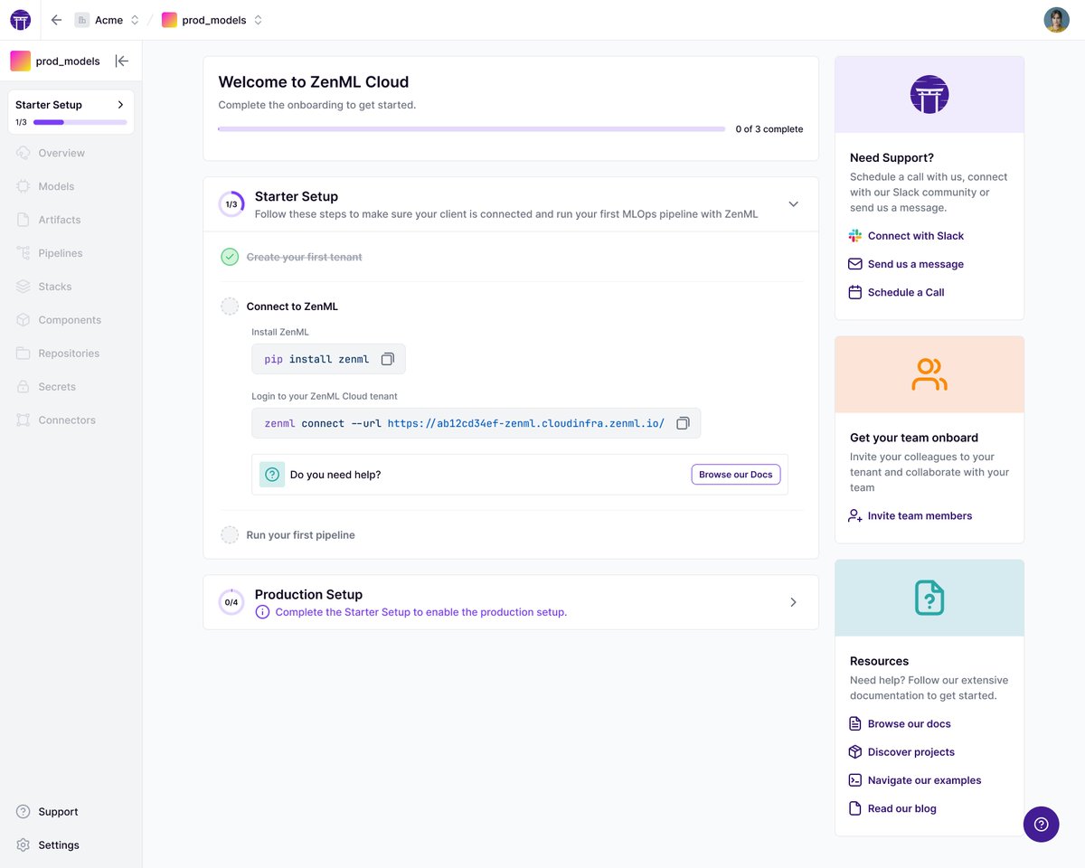
Task: Click the info icon under Production Setup
Action: tap(262, 612)
